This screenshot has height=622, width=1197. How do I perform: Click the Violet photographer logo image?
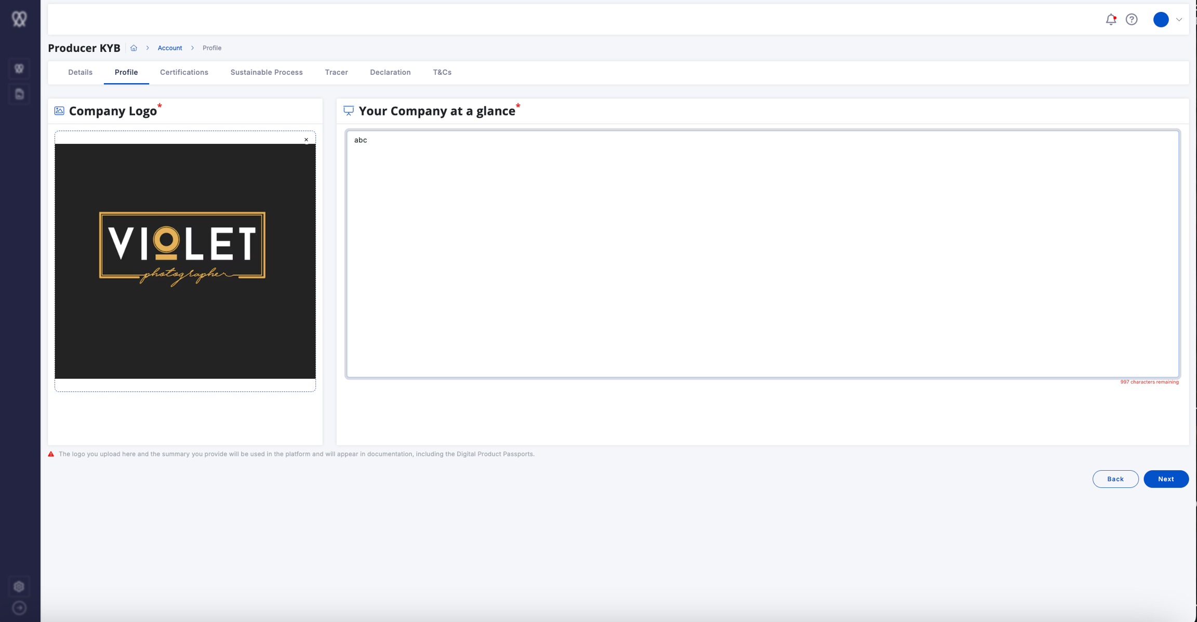point(185,261)
